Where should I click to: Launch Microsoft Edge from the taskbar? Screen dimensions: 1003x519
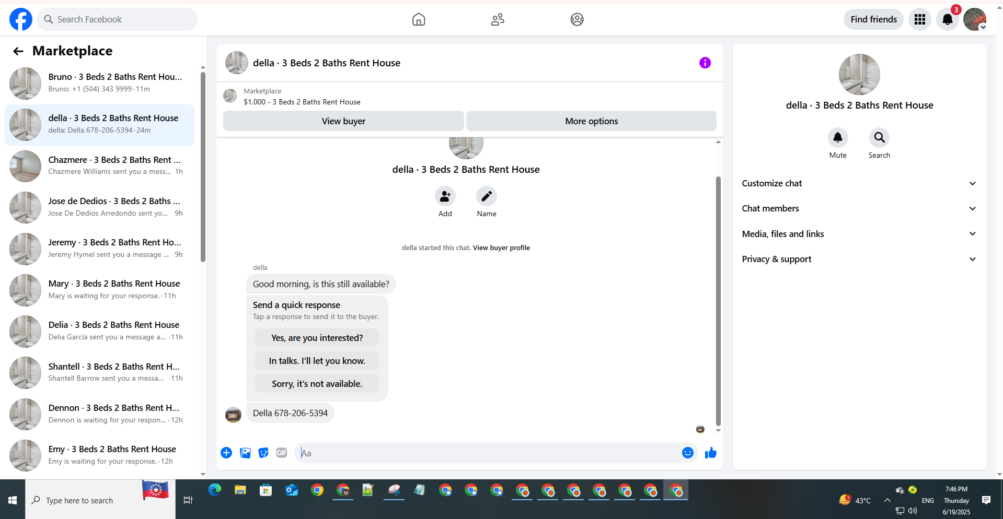pyautogui.click(x=215, y=490)
